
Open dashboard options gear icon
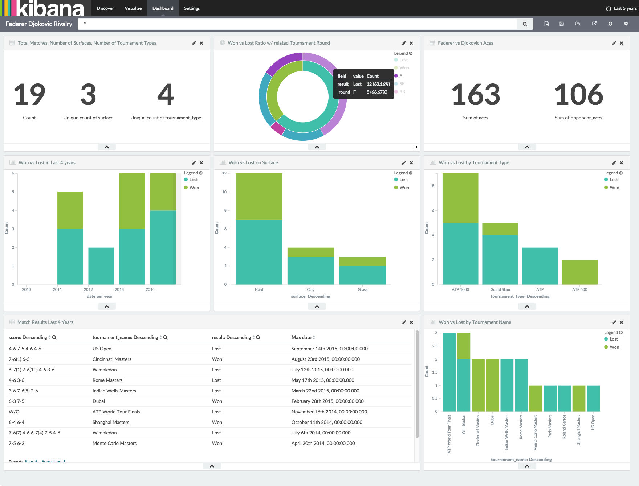tap(626, 24)
